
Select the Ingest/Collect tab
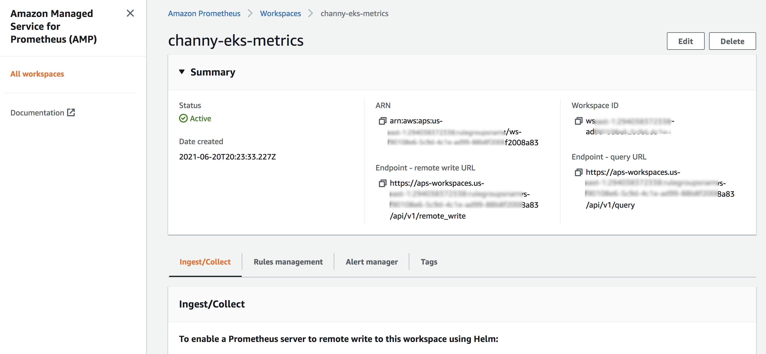[205, 262]
